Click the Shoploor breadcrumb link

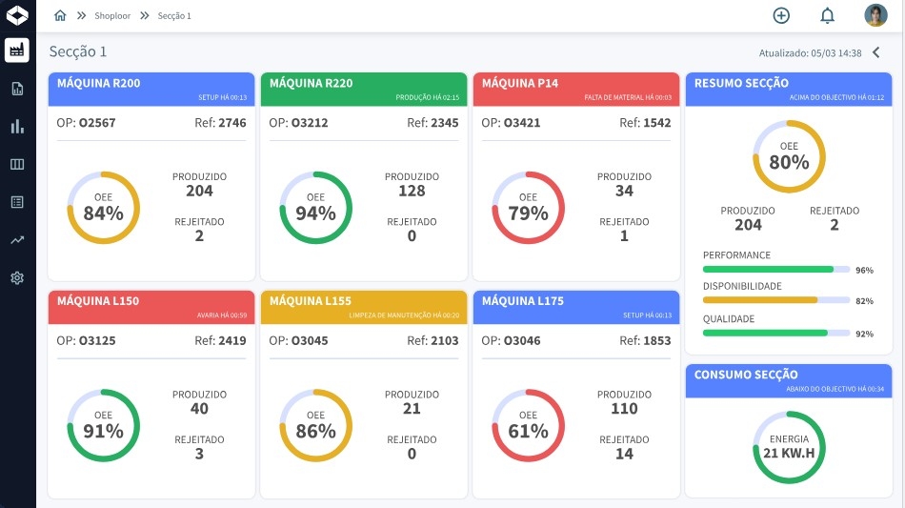(111, 16)
